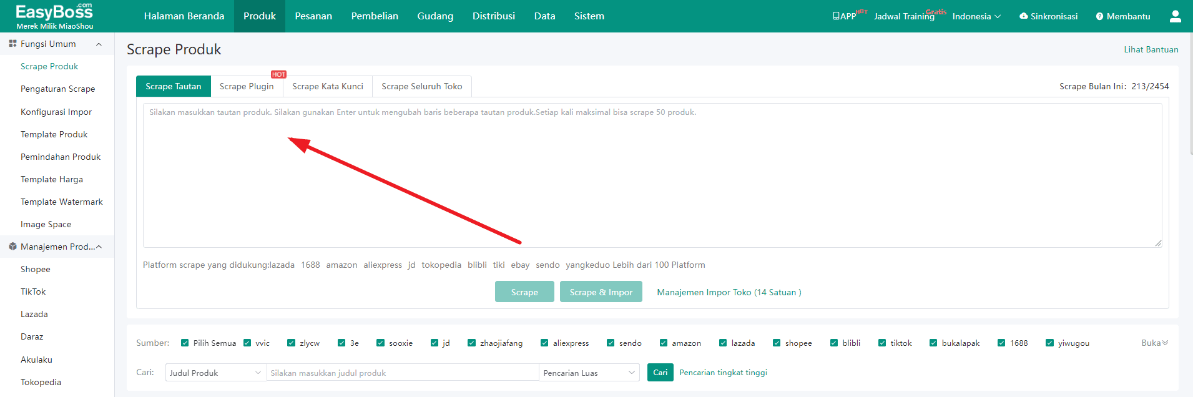Switch to the Scrape Kata Kunci tab
Screen dimensions: 1193x397
pyautogui.click(x=328, y=86)
